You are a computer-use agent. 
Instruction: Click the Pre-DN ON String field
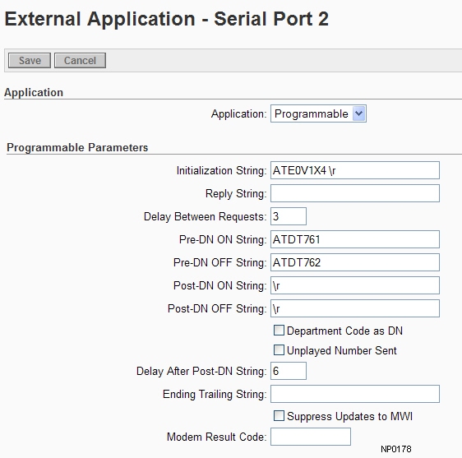(355, 239)
